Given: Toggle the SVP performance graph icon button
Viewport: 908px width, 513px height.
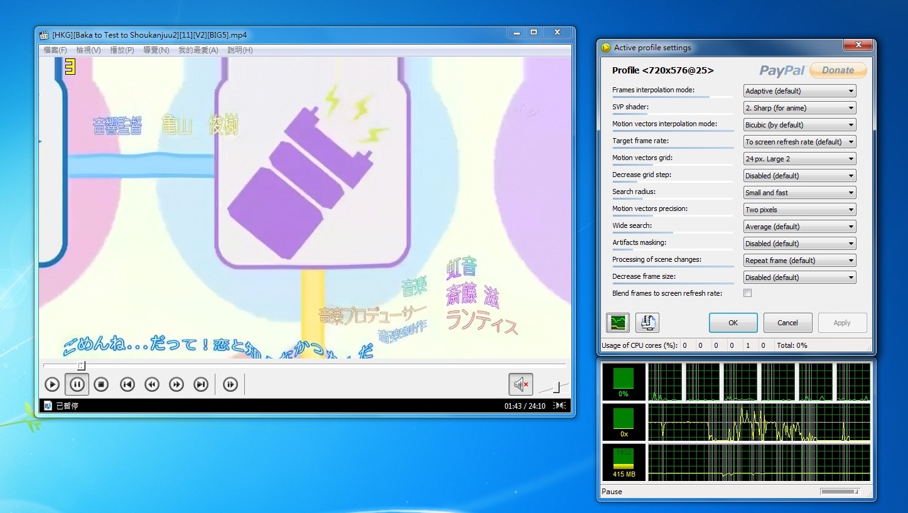Looking at the screenshot, I should pos(618,323).
